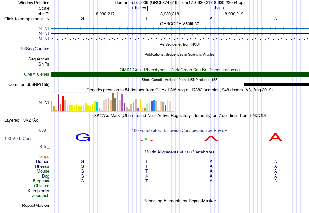Open the RepeatMasker track label
Screen dimensions: 309x213
click(36, 205)
